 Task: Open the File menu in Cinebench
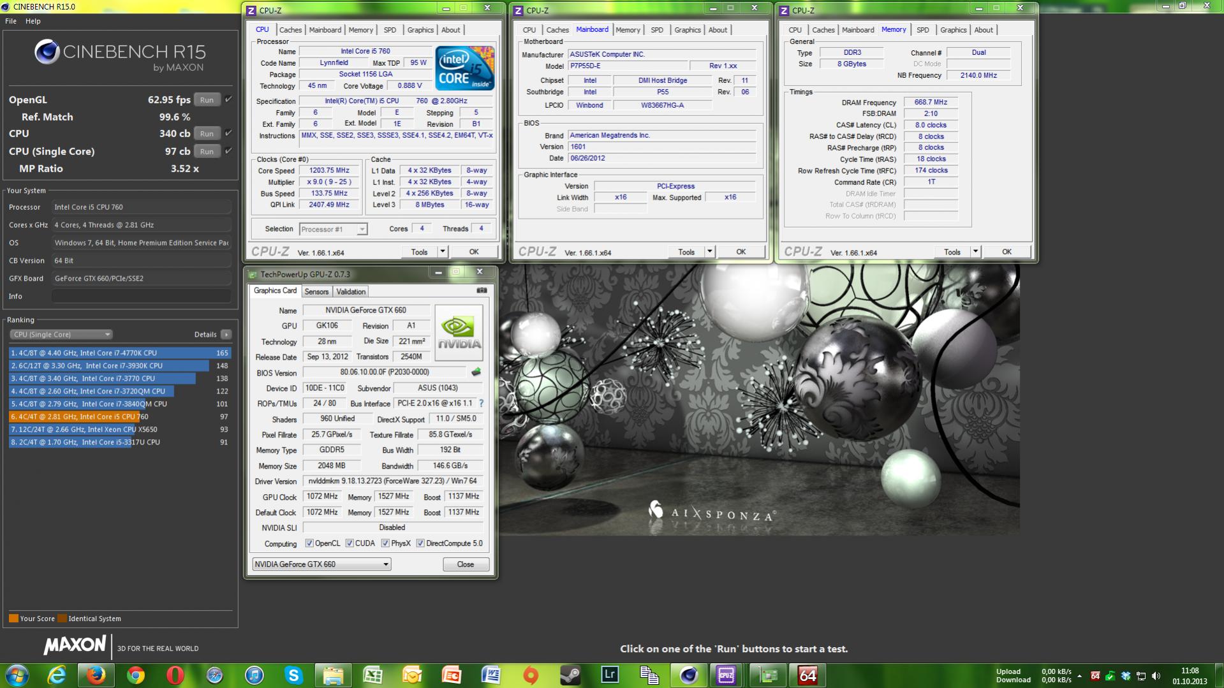[x=11, y=21]
